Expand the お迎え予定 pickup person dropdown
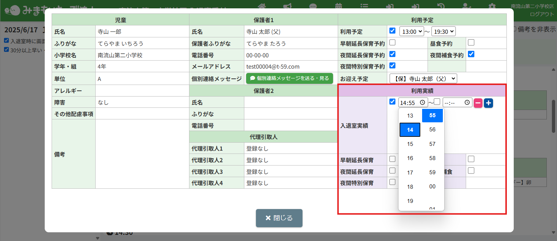 pos(423,78)
